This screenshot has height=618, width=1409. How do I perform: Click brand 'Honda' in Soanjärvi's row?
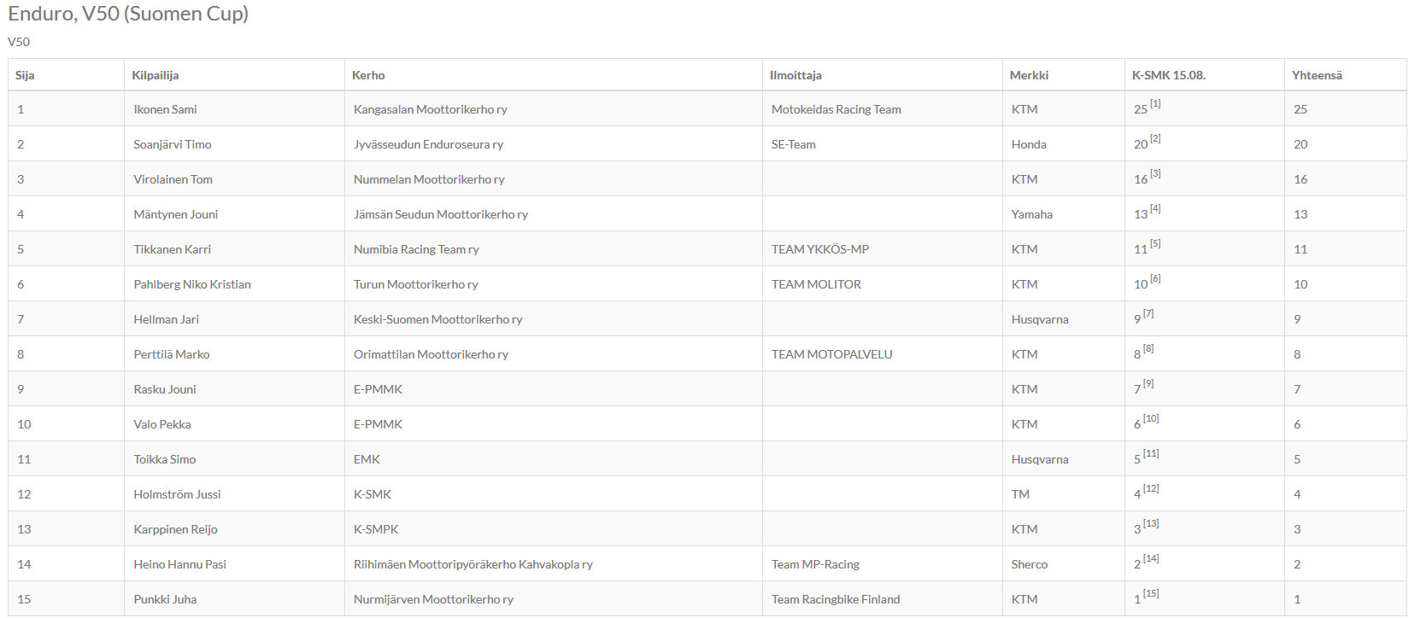point(1029,144)
